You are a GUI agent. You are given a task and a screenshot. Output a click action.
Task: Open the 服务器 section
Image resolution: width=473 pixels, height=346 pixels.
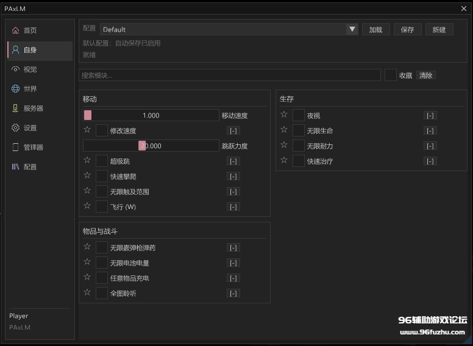click(40, 108)
